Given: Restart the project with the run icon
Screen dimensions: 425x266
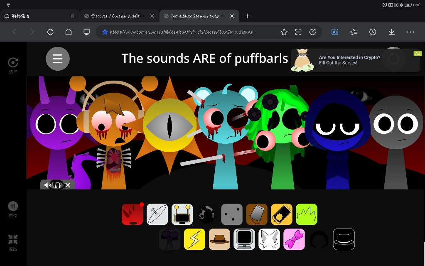Looking at the screenshot, I should [x=13, y=66].
